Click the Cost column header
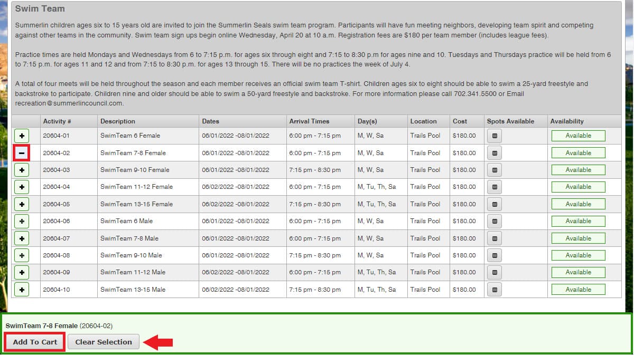This screenshot has width=634, height=355. click(x=460, y=121)
